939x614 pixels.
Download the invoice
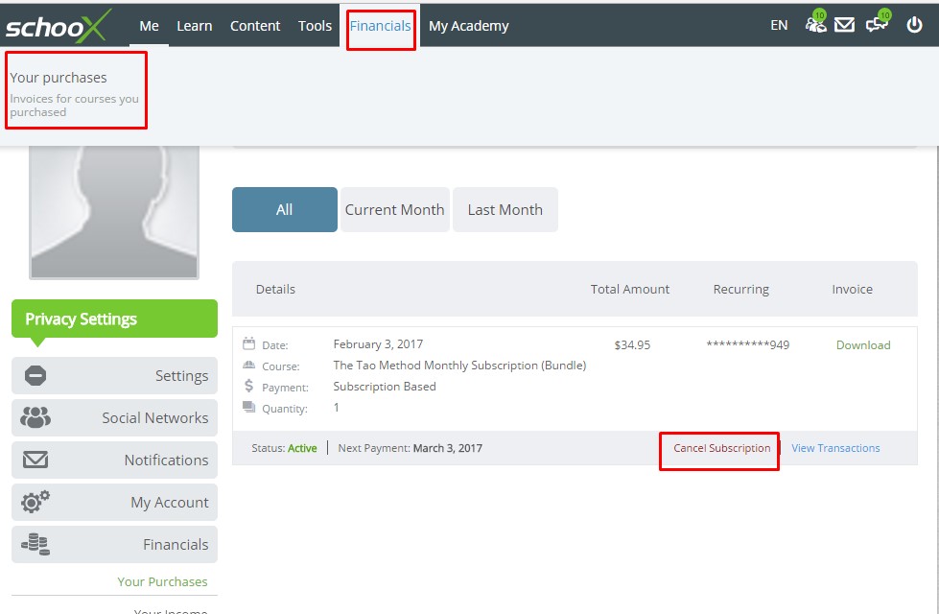tap(863, 345)
